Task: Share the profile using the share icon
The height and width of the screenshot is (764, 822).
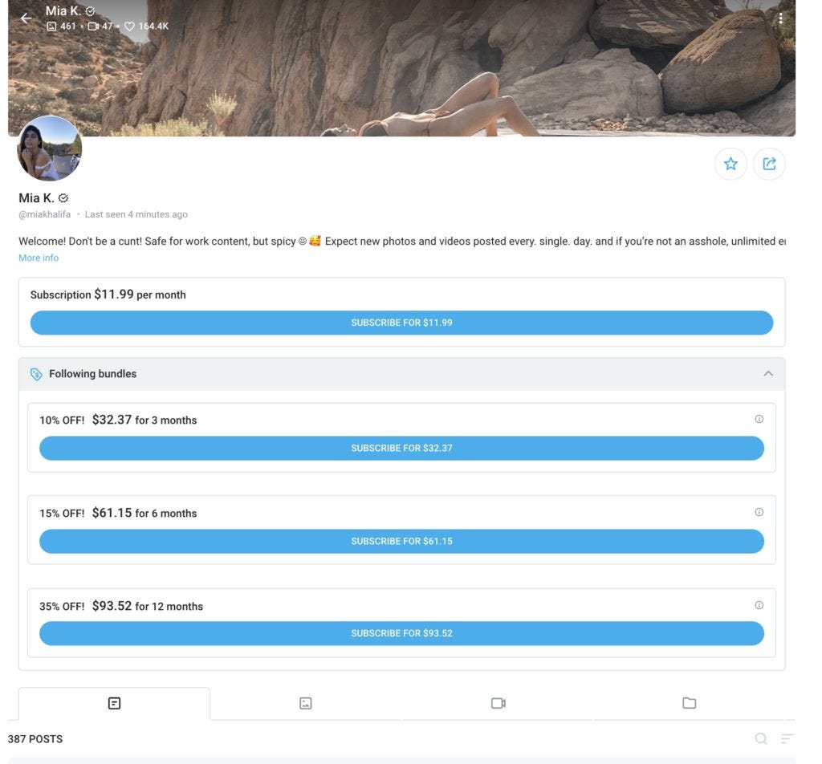Action: pos(769,164)
